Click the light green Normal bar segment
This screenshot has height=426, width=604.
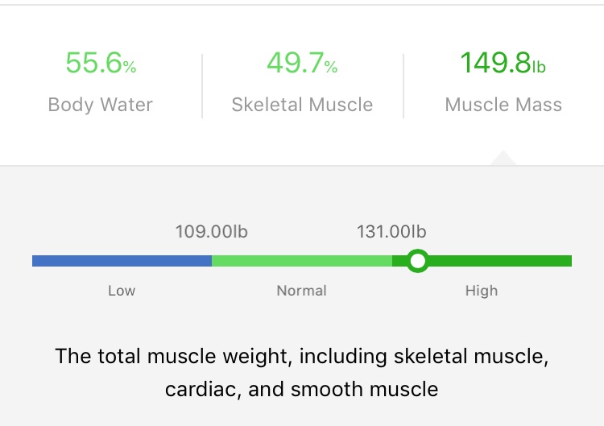302,261
